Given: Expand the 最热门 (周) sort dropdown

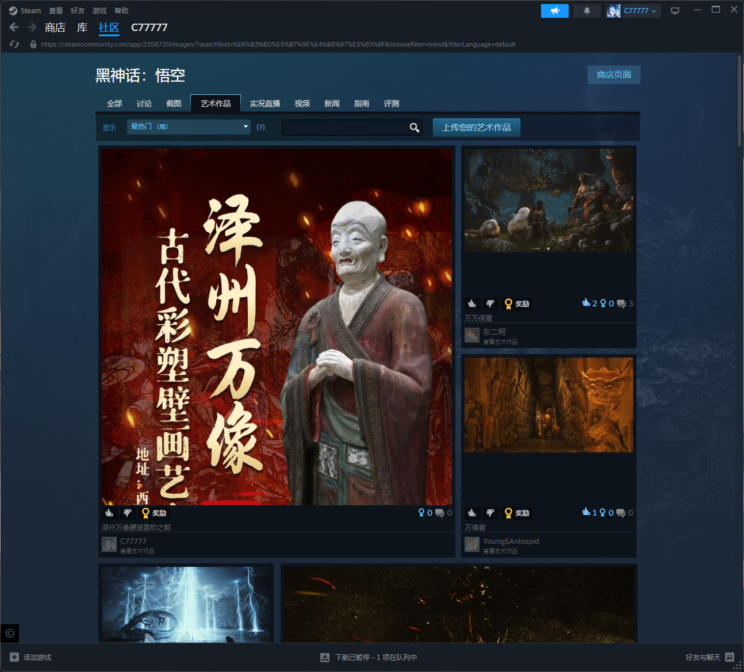Looking at the screenshot, I should [189, 126].
